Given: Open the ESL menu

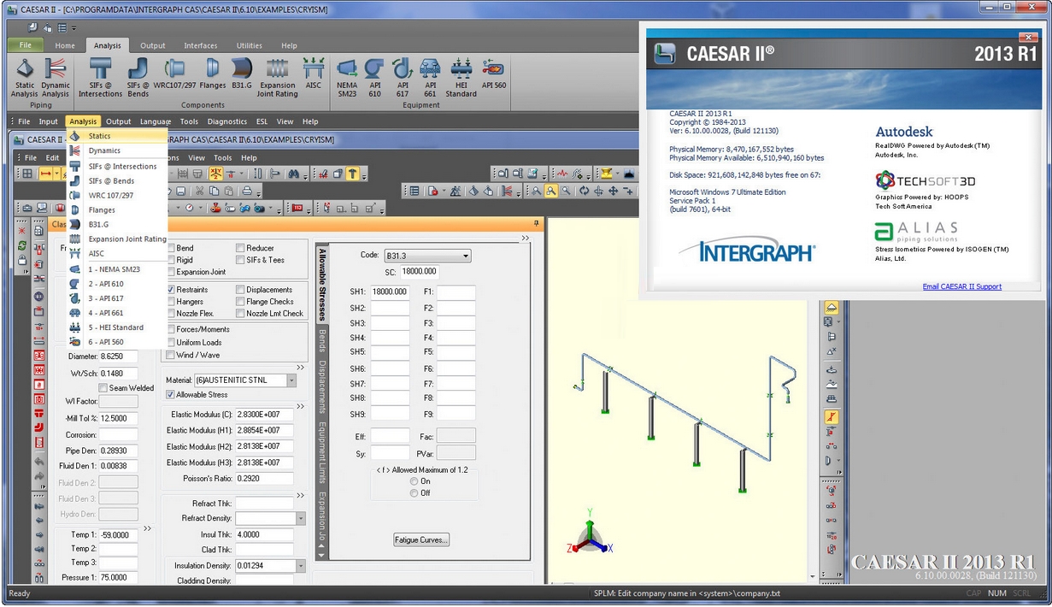Looking at the screenshot, I should click(x=262, y=121).
